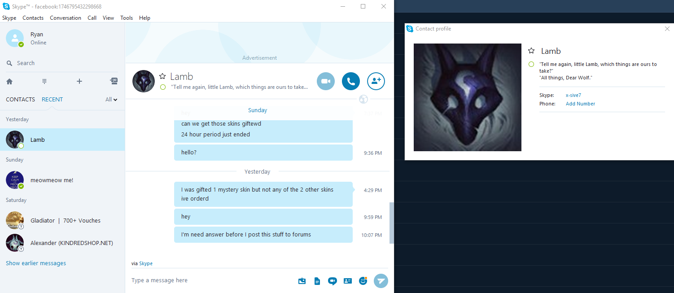Open the Skype Home icon in sidebar

[9, 81]
